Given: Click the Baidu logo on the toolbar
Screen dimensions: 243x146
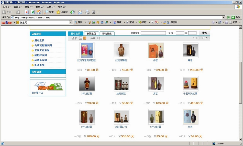Looking at the screenshot, I should coord(7,23).
